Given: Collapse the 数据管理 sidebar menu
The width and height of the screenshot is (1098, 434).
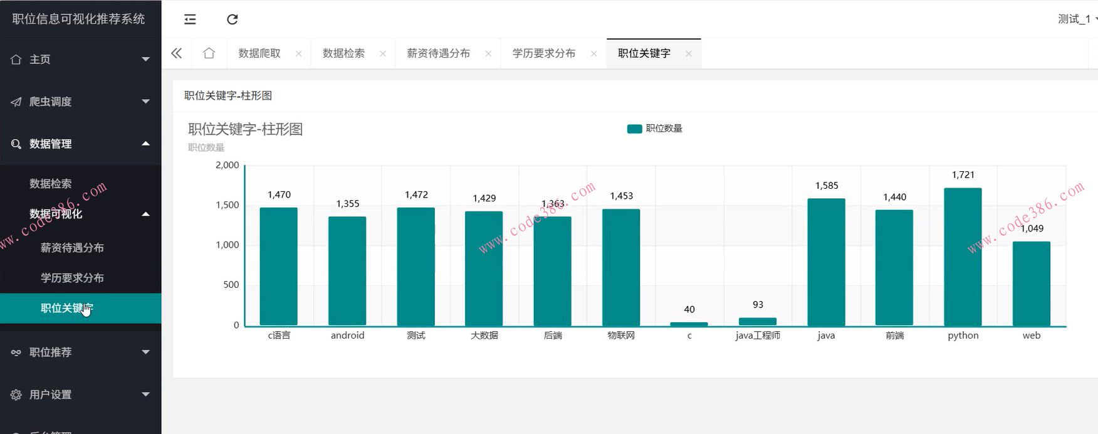Looking at the screenshot, I should (80, 144).
